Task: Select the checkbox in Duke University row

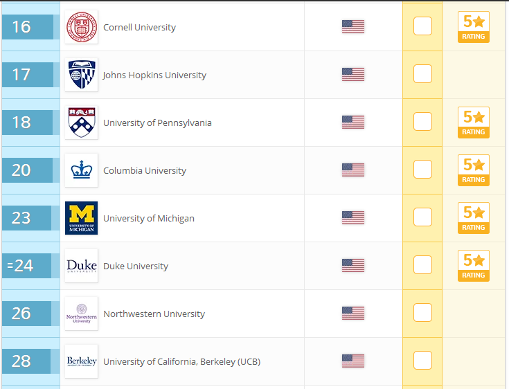Action: [422, 264]
